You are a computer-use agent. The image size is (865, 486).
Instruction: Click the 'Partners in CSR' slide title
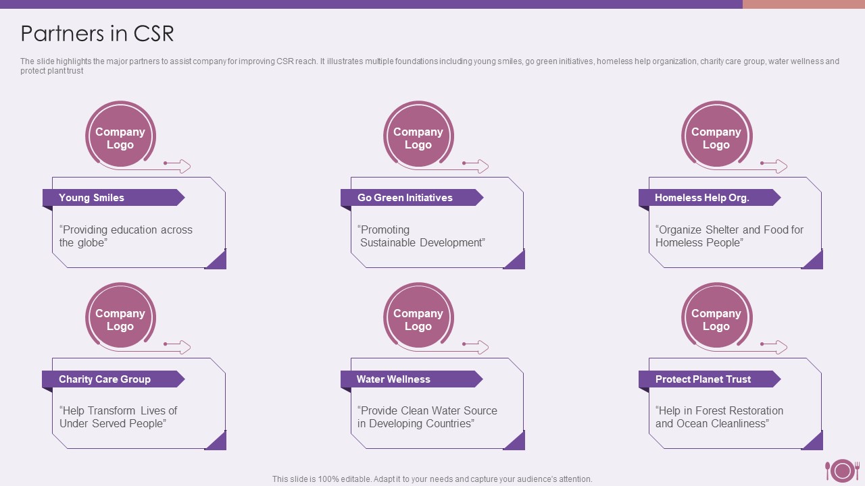[97, 34]
